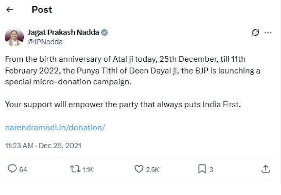Open the narendramodi.in/donation/ link
Screen dimensions: 281x195
click(x=55, y=128)
